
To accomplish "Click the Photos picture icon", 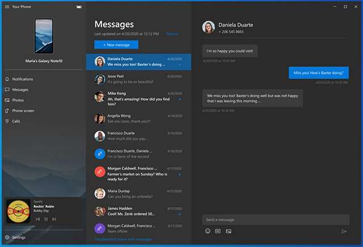I will [7, 100].
